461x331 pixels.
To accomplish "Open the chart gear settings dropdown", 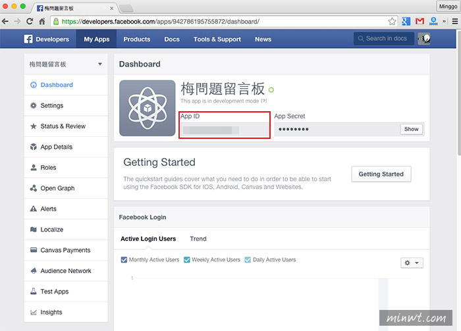I will click(412, 263).
